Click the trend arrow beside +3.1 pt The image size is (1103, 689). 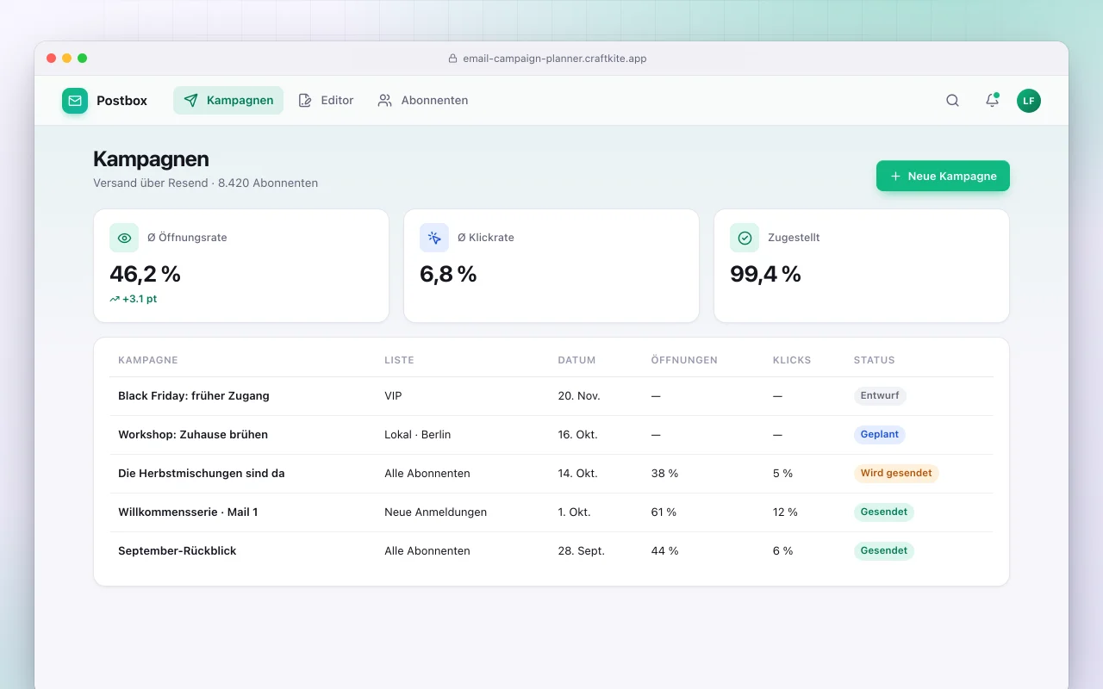[115, 299]
